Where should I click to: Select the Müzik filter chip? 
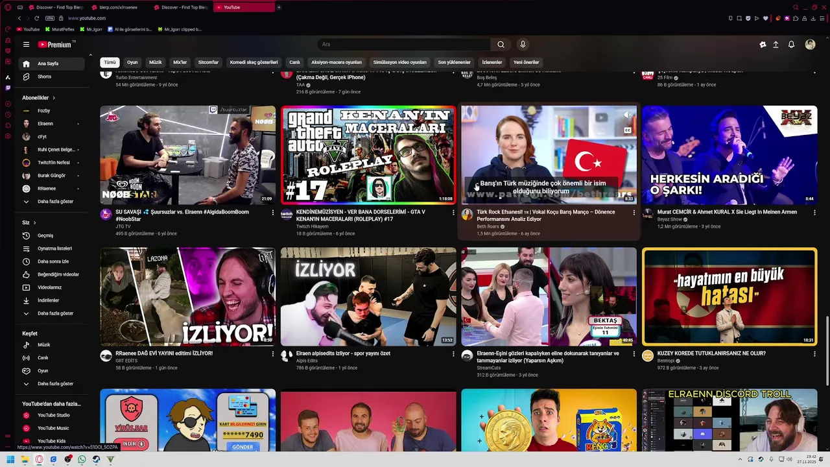156,62
